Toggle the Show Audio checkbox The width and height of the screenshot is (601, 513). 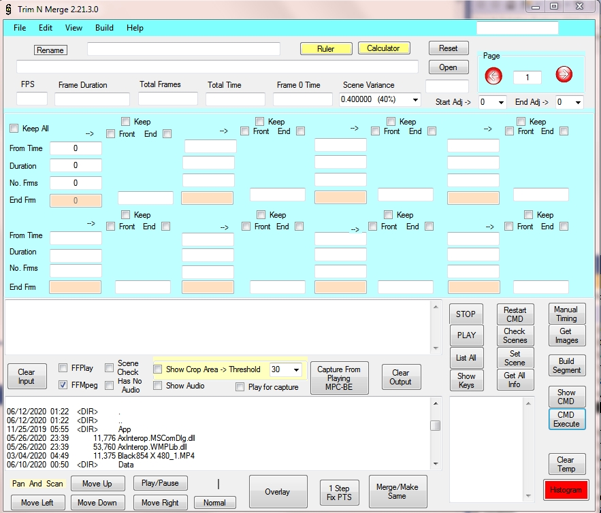(158, 386)
